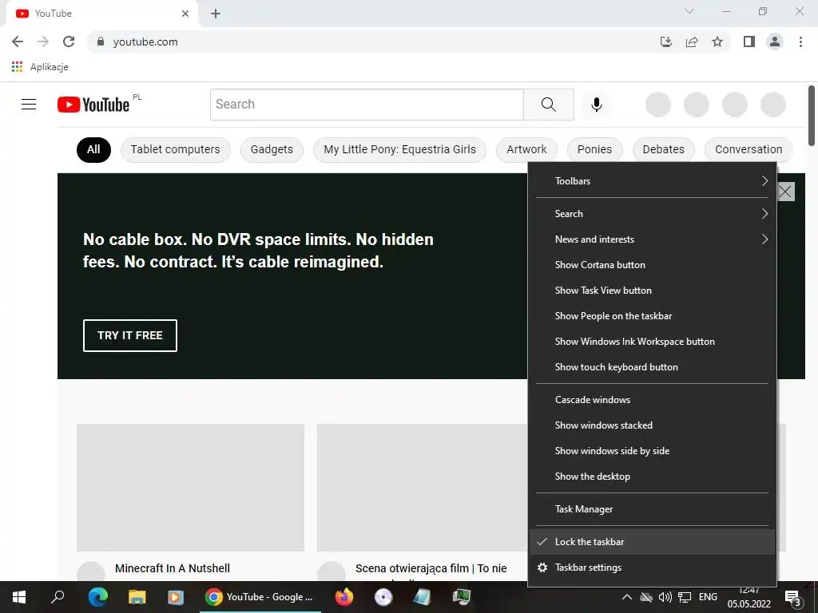Select the Gadgets chip
Image resolution: width=818 pixels, height=613 pixels.
[x=272, y=149]
